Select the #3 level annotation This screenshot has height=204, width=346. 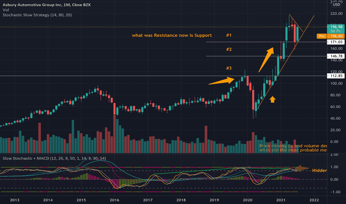coord(229,68)
